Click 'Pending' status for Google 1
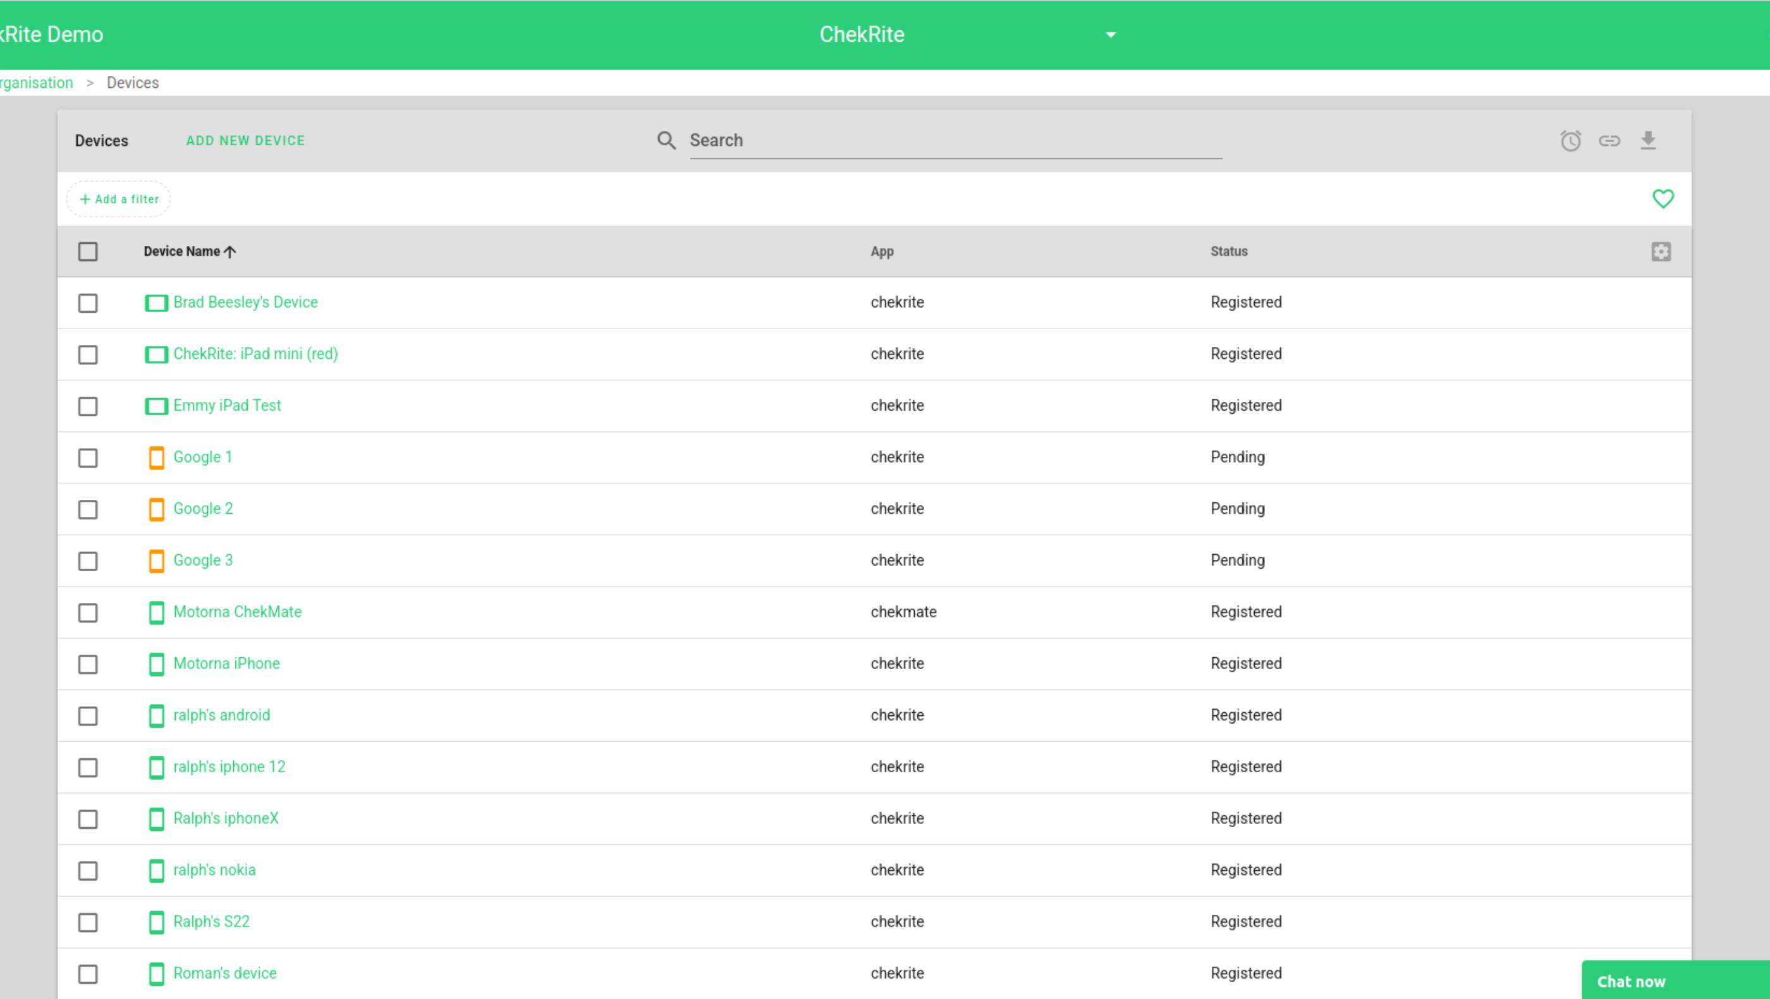The image size is (1770, 999). [x=1237, y=457]
